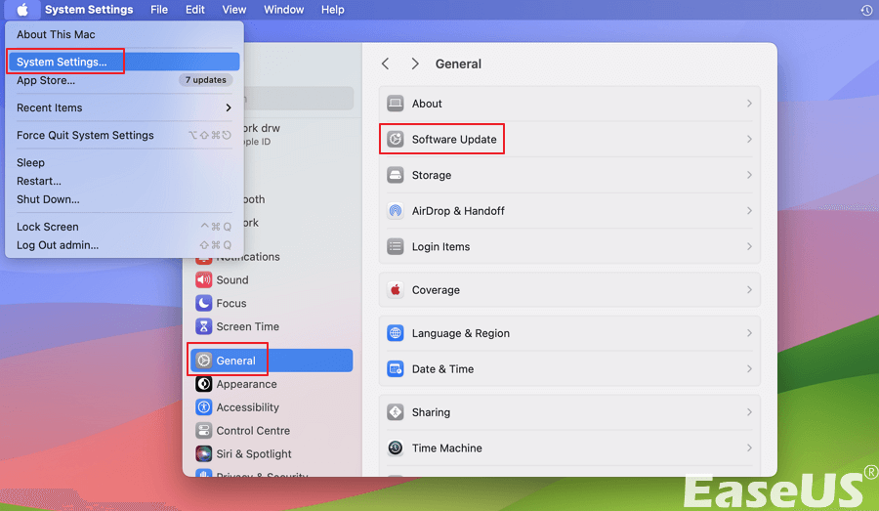Expand the Recent Items submenu

click(x=229, y=108)
